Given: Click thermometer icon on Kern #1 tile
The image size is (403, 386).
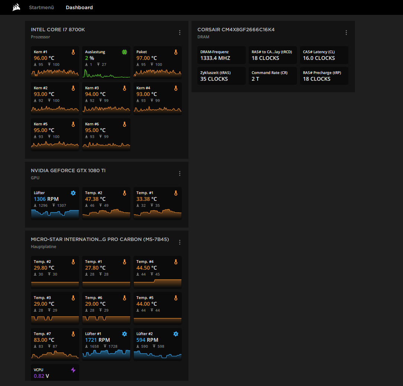Looking at the screenshot, I should click(73, 52).
